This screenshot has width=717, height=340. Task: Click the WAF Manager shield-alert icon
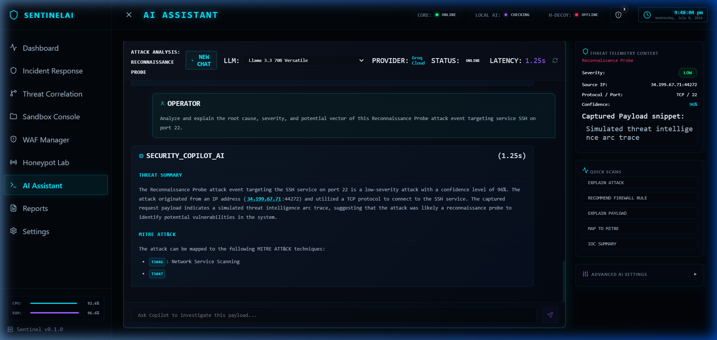click(x=13, y=139)
